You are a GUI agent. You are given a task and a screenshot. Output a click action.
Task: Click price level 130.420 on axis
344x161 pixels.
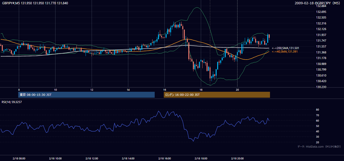click(x=321, y=81)
